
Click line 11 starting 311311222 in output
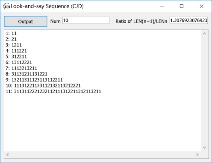click(53, 91)
